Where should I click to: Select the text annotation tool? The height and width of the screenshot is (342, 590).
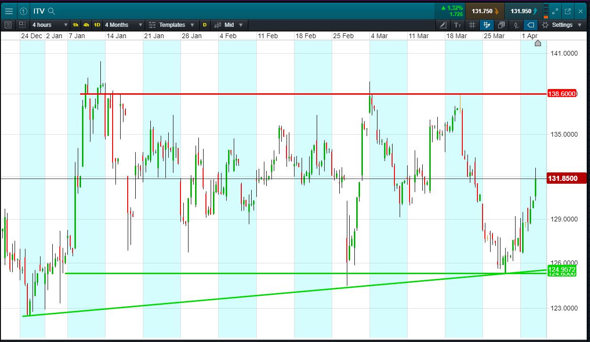pos(458,24)
